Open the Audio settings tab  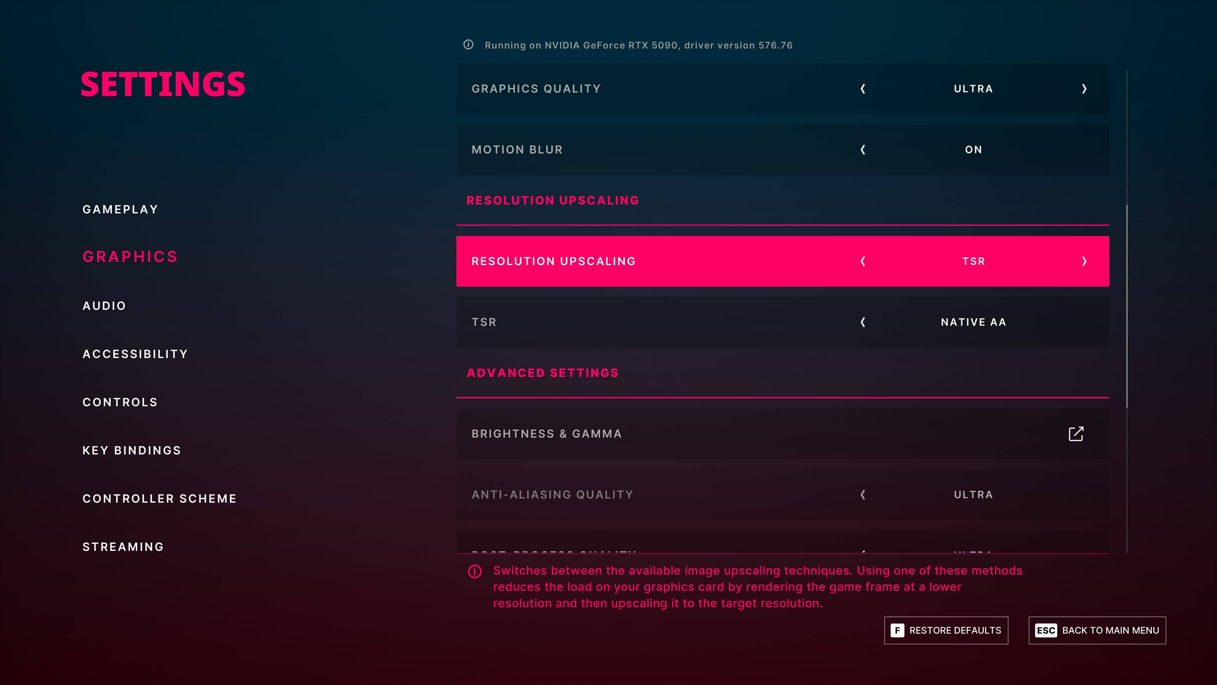104,306
